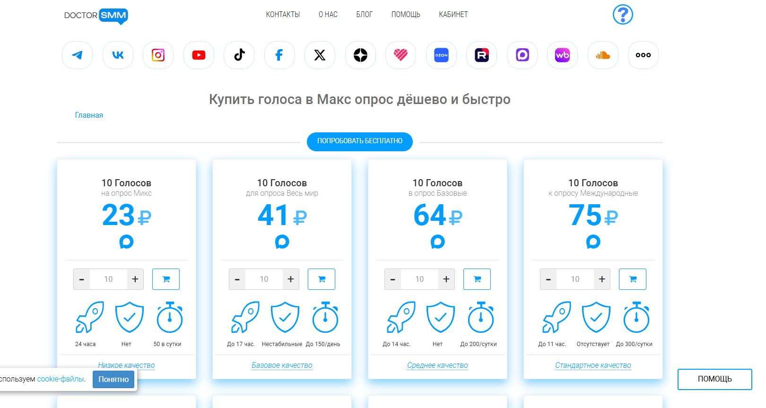Add the 64₽ Базовые package to cart
Image resolution: width=766 pixels, height=408 pixels.
[477, 279]
